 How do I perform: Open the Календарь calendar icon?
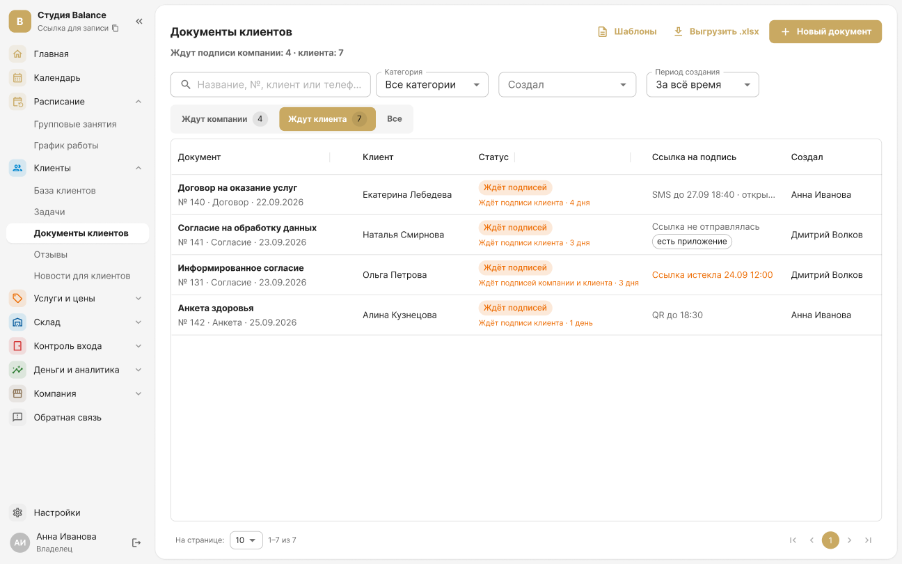coord(18,77)
